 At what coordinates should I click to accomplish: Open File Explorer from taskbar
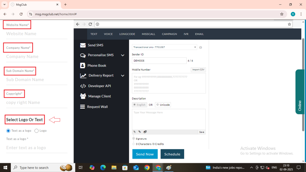tap(114, 168)
